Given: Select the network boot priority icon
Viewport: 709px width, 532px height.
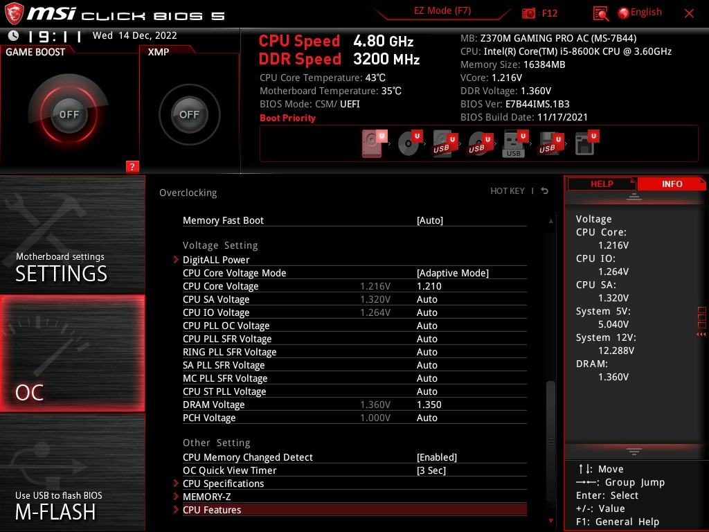Looking at the screenshot, I should click(586, 143).
